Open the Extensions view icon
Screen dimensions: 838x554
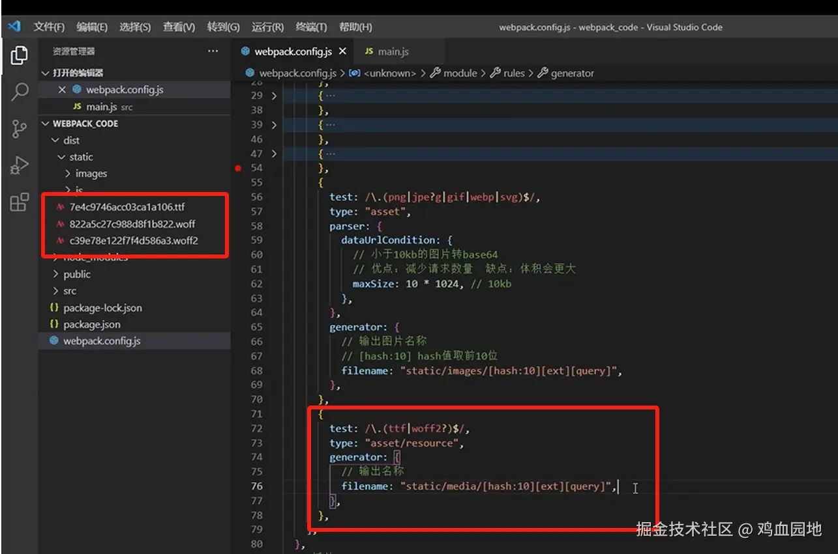pos(20,202)
